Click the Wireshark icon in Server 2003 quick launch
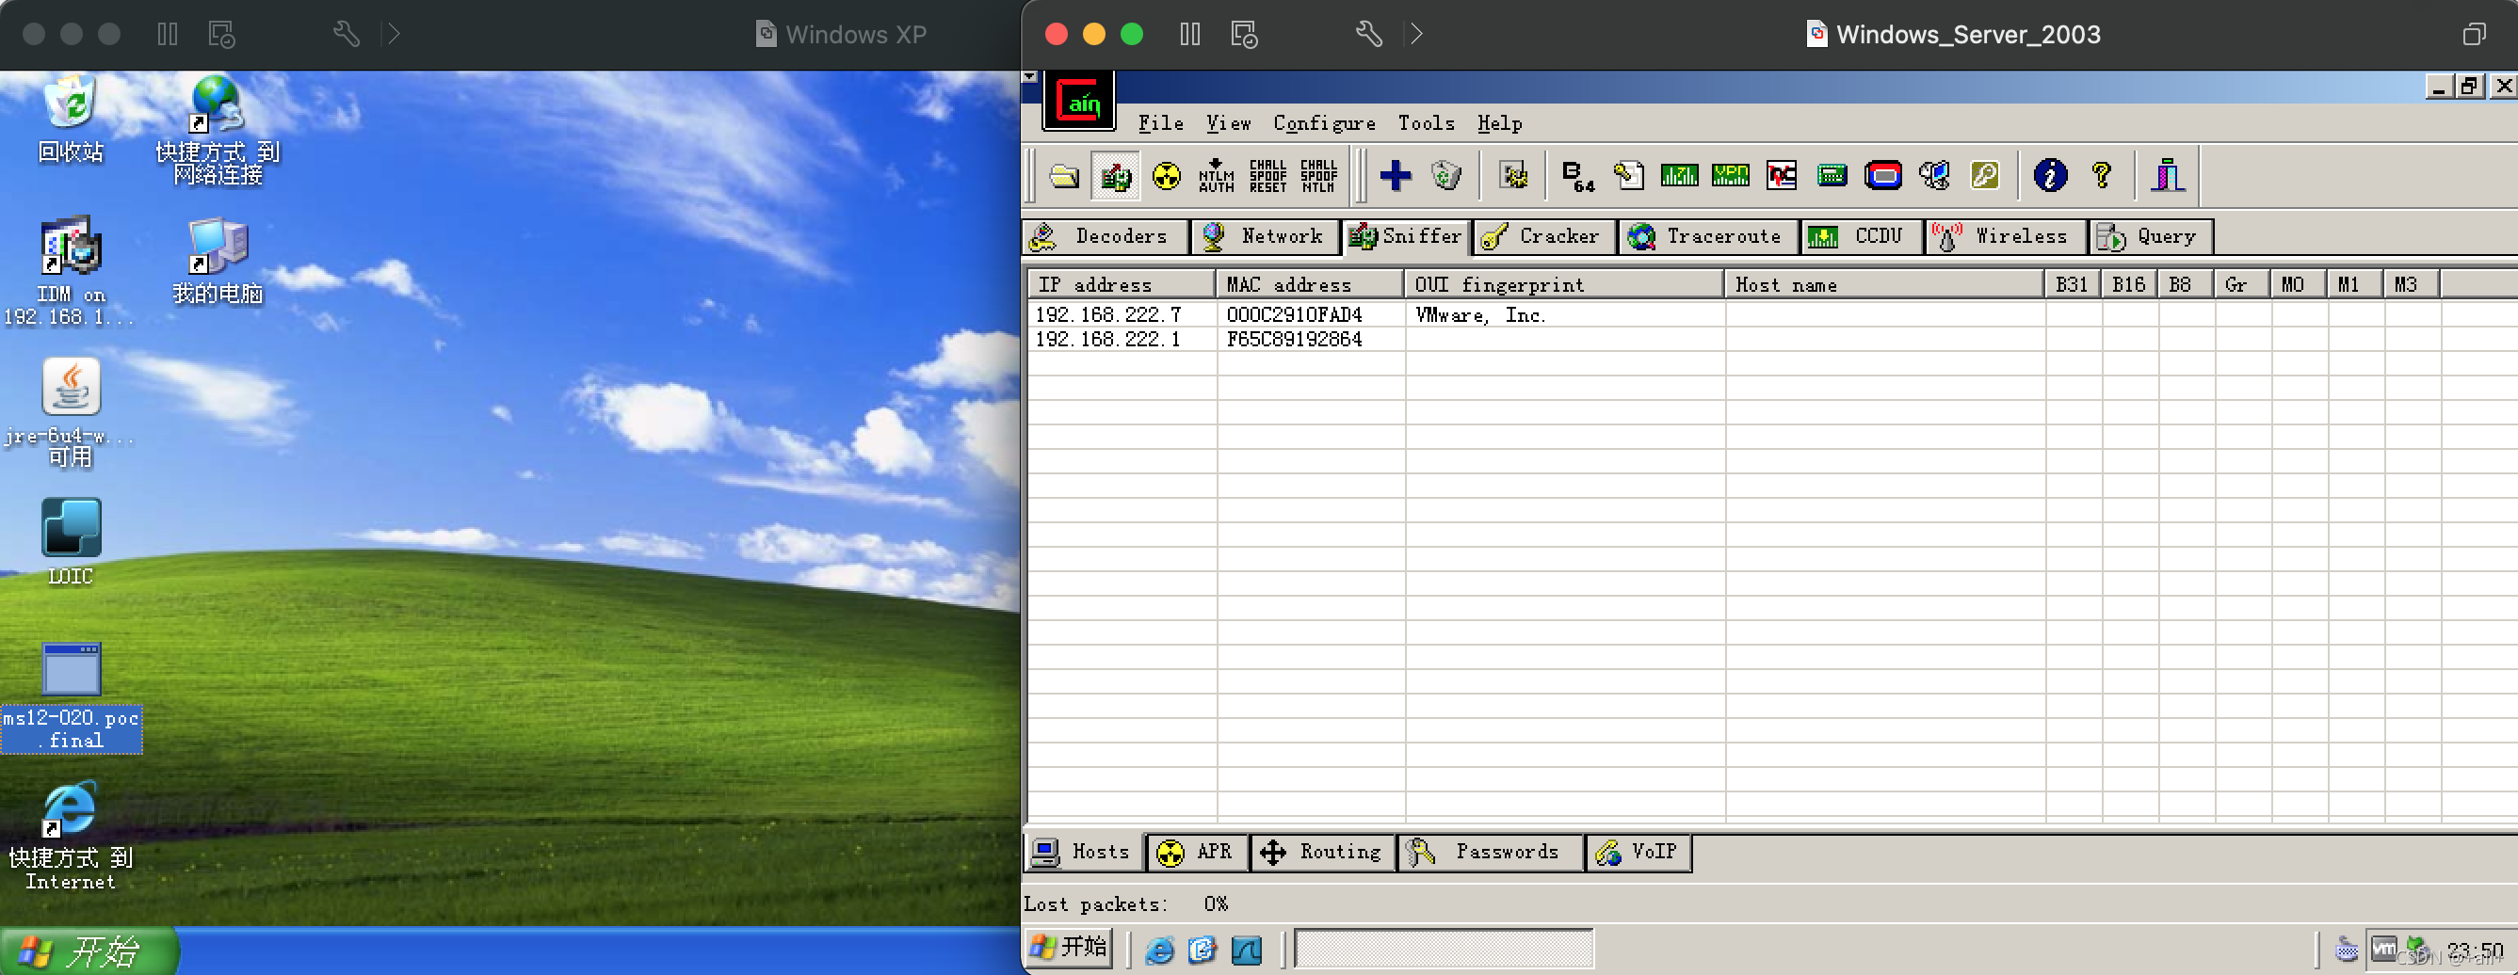Viewport: 2518px width, 975px height. coord(1247,950)
